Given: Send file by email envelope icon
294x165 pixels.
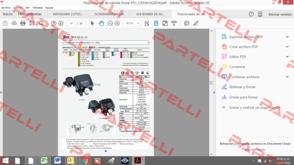Looking at the screenshot, I should pos(32,24).
